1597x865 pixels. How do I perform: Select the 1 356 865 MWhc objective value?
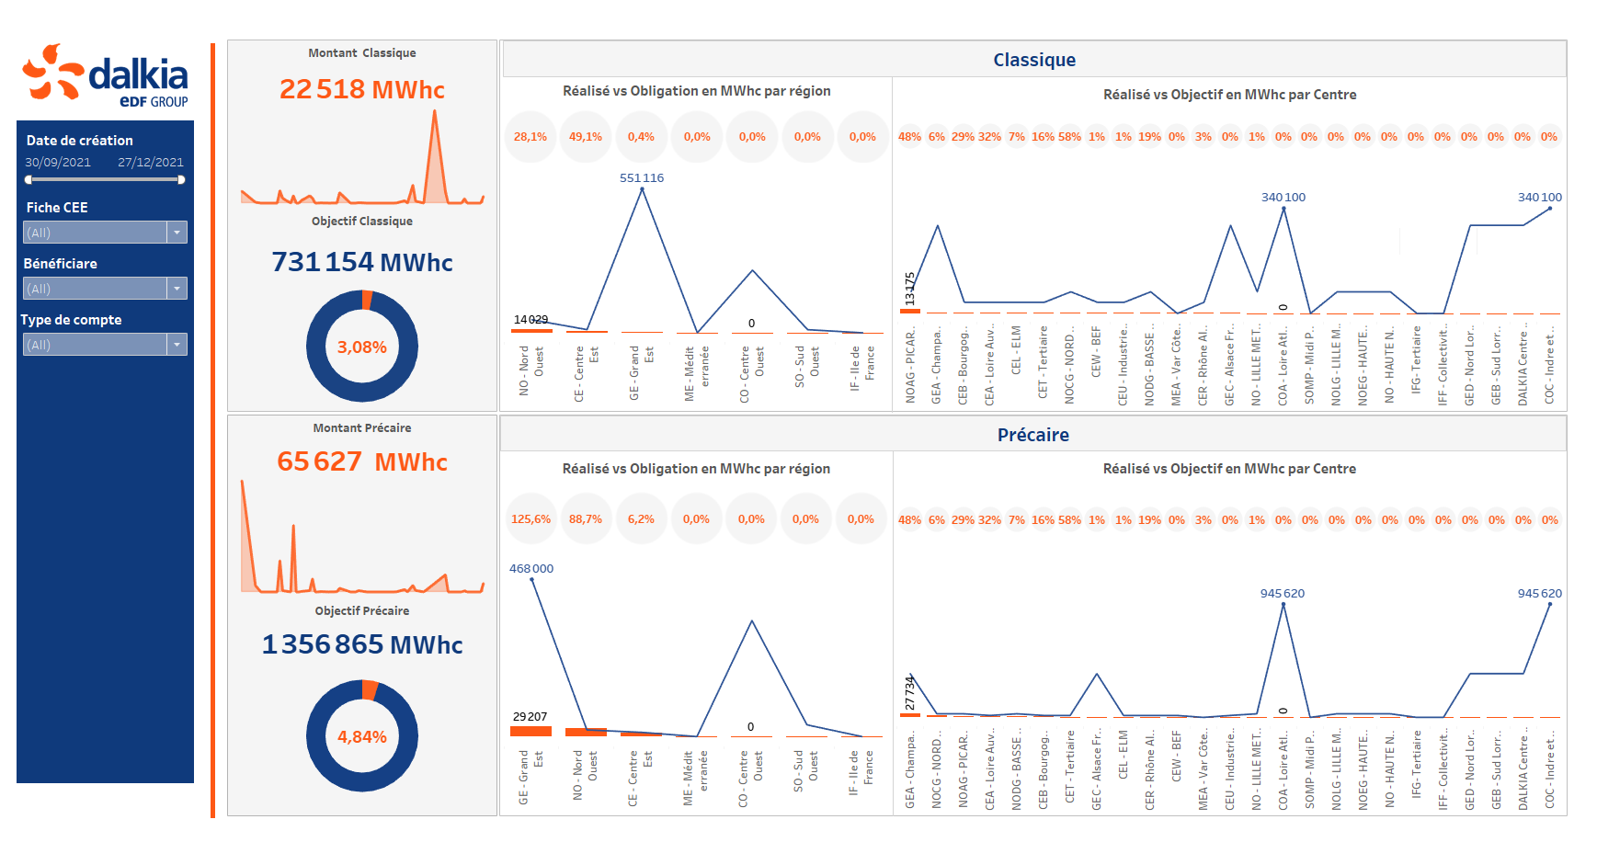point(362,644)
